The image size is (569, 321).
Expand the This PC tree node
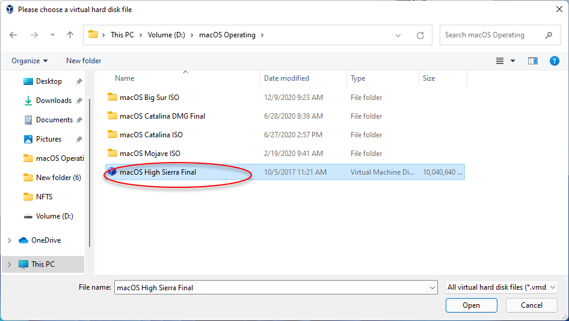[10, 264]
